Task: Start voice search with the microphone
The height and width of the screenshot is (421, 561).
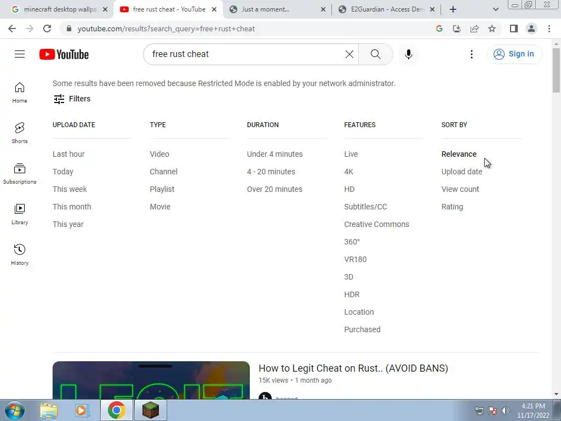Action: pos(409,54)
